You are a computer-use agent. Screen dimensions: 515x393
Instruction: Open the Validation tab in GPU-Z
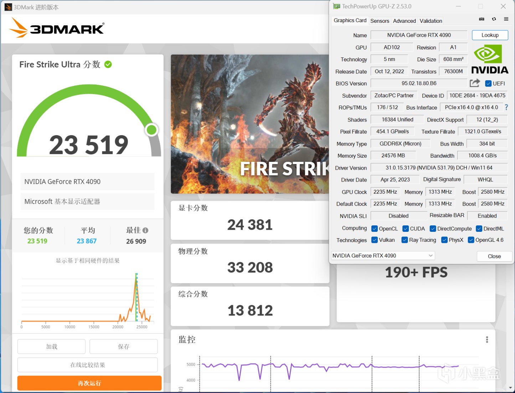(431, 21)
